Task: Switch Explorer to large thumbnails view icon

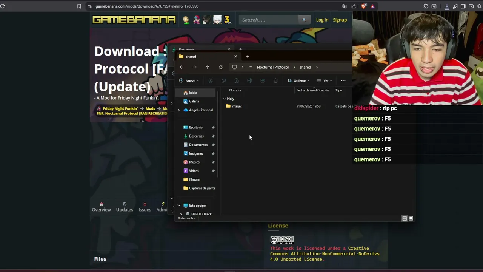Action: 411,218
